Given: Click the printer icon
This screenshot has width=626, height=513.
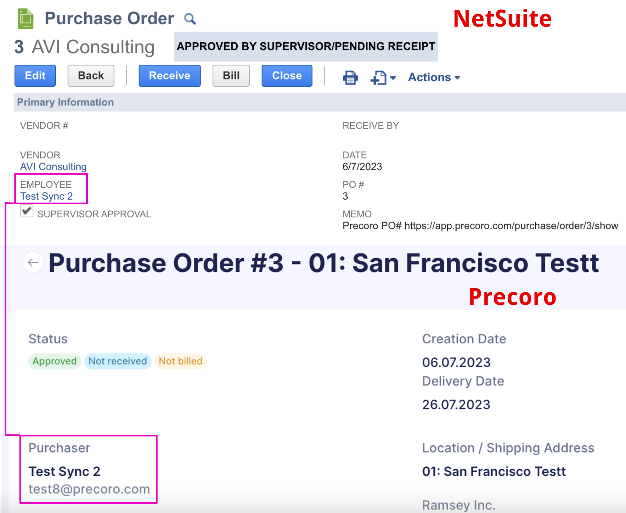Looking at the screenshot, I should (350, 77).
